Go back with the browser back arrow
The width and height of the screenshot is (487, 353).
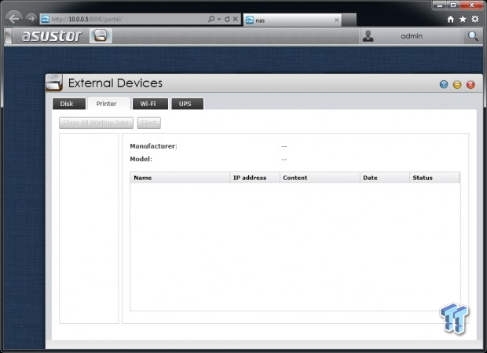coord(13,19)
